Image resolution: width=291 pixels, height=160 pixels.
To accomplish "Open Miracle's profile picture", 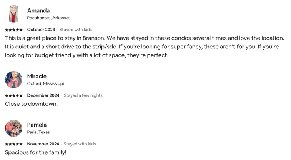I will pos(13,80).
